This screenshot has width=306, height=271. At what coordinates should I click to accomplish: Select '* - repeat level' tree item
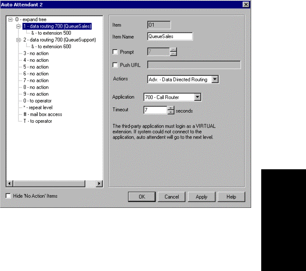coord(38,107)
